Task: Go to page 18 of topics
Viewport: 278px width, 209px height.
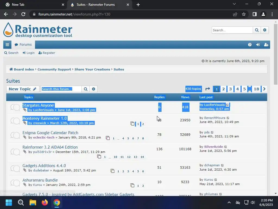Action: 256,89
